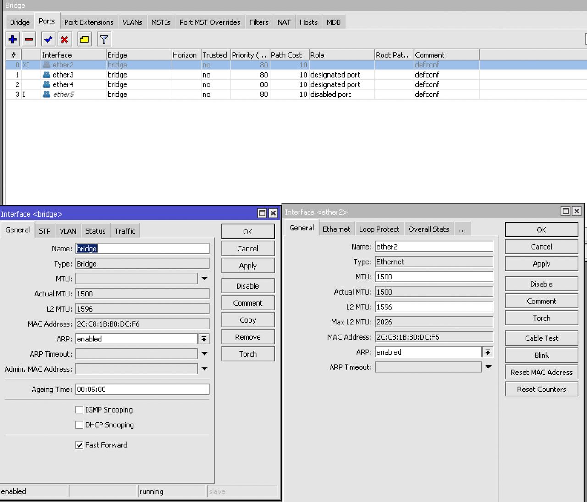
Task: Click Apply in the bridge dialog
Action: point(248,266)
